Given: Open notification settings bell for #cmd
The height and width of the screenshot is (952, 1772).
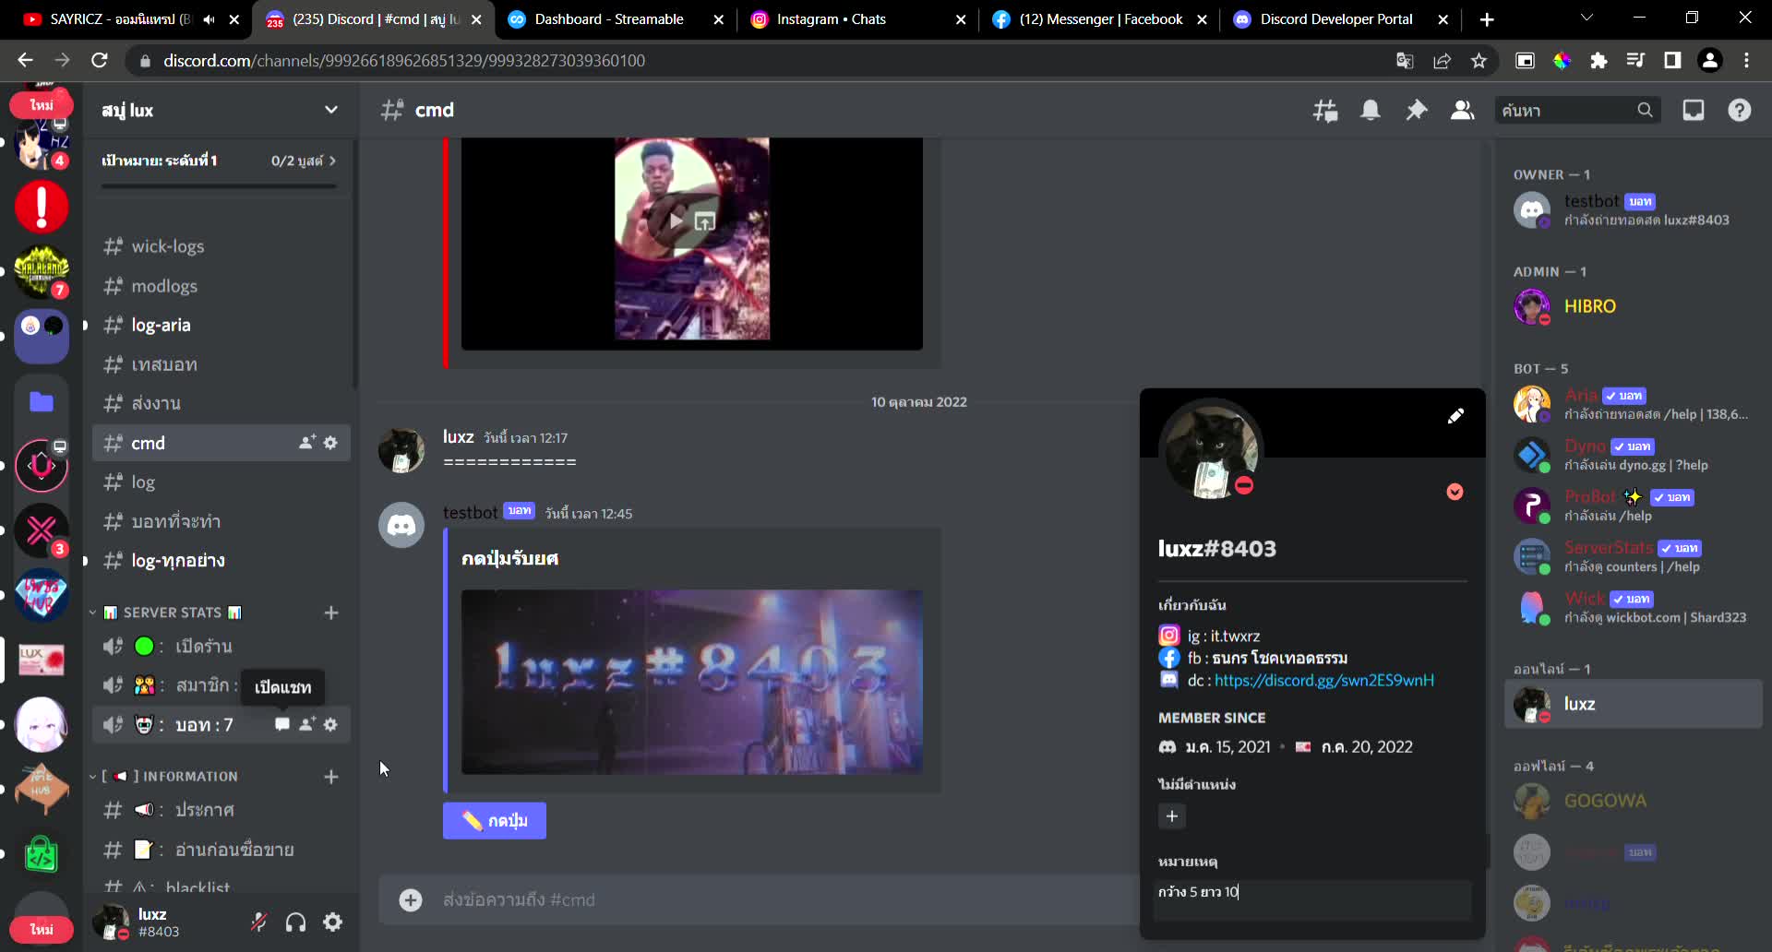Looking at the screenshot, I should (x=1371, y=110).
